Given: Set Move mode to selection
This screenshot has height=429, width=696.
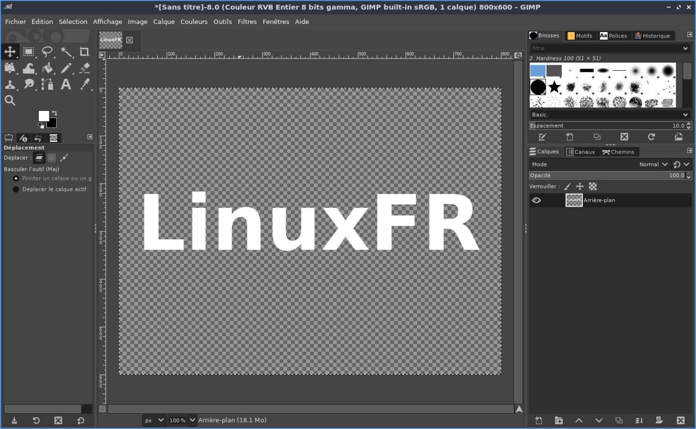Looking at the screenshot, I should 51,158.
